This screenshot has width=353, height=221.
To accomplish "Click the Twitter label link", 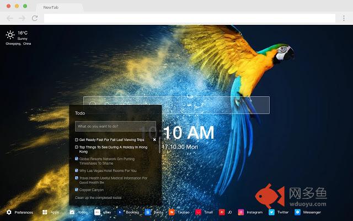I will 283,212.
